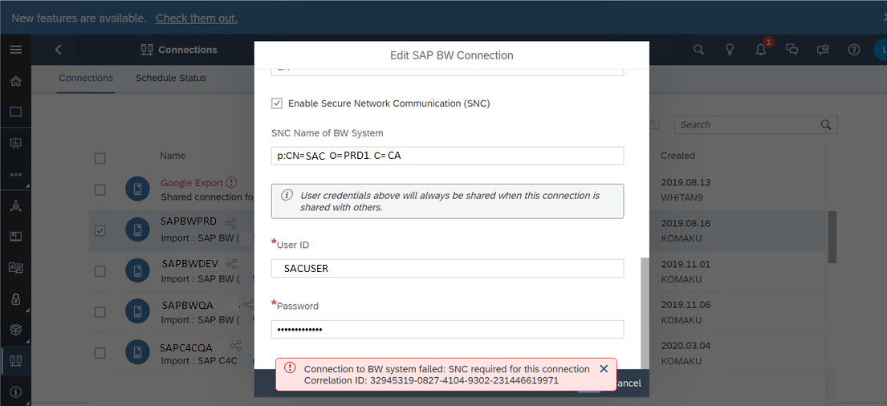Screen dimensions: 887x406
Task: Go to Home via sidebar house icon
Action: (x=16, y=81)
